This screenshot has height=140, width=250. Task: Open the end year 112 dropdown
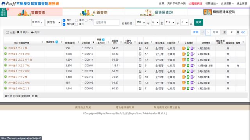(170, 22)
